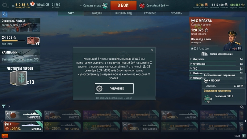The height and width of the screenshot is (139, 247).
Task: Click the anchor port icon
Action: coord(5,14)
